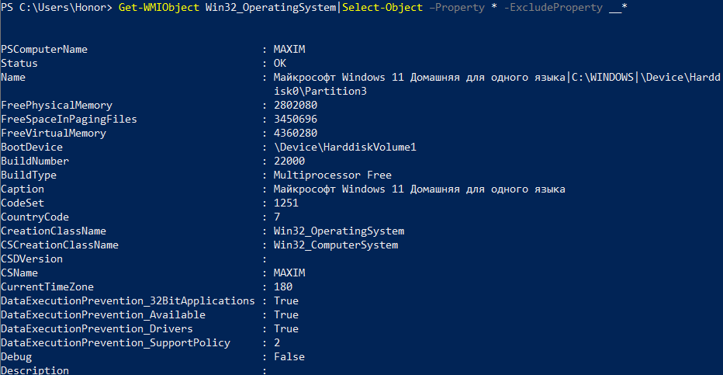Click the Select-Object cmdlet in prompt
The height and width of the screenshot is (375, 723).
coord(382,8)
